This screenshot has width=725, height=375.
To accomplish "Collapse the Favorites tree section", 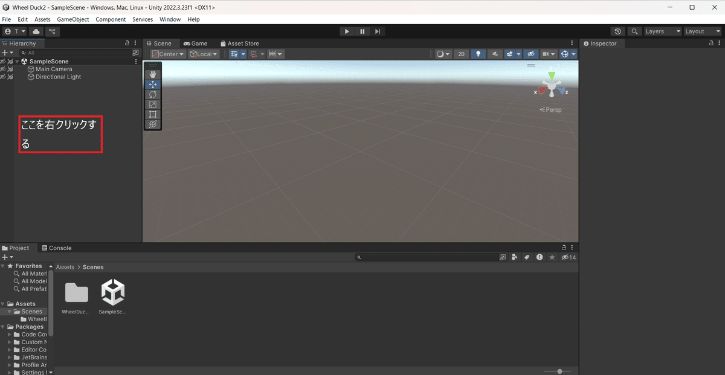I will 3,266.
